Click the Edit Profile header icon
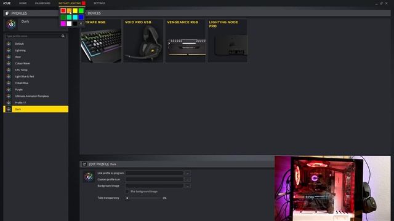This screenshot has height=221, width=394. [84, 164]
